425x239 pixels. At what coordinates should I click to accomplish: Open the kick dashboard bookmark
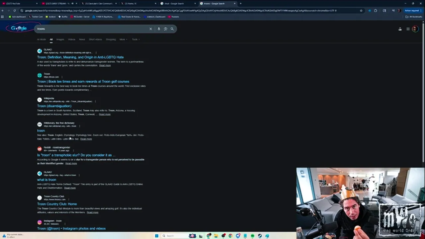point(17,17)
